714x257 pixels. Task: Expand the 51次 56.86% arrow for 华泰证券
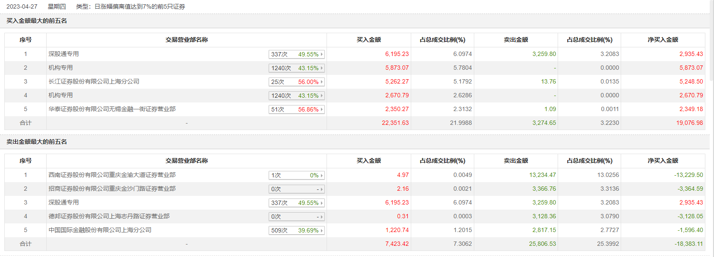[296, 109]
